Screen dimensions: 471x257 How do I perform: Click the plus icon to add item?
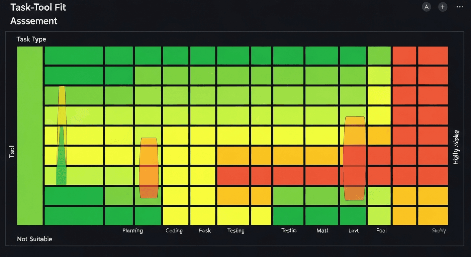click(443, 7)
